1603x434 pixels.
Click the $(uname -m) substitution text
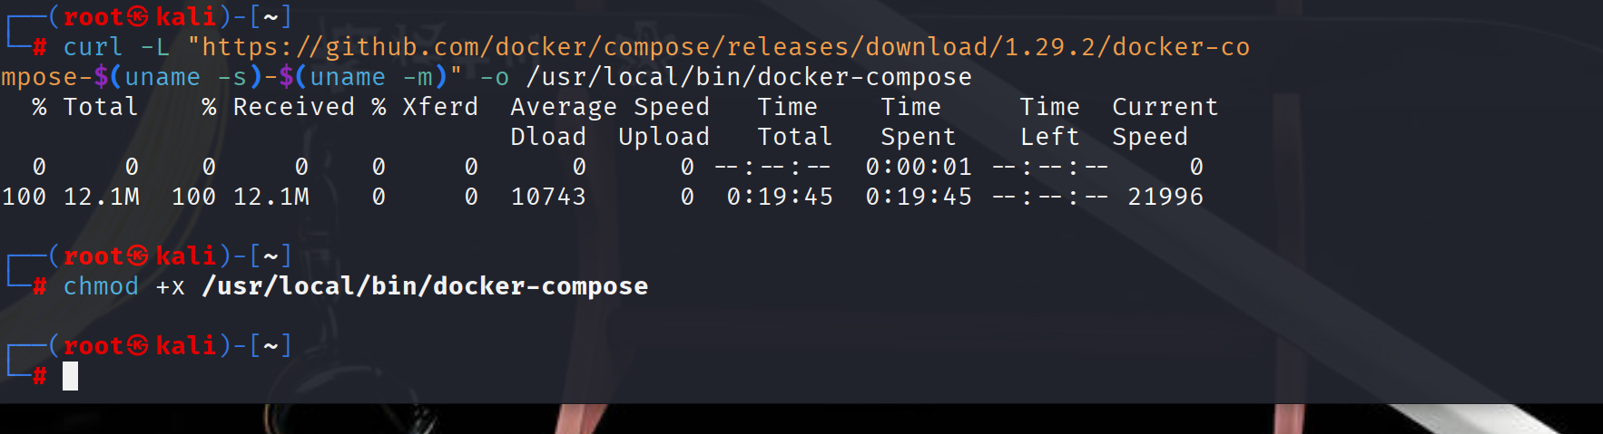click(363, 77)
